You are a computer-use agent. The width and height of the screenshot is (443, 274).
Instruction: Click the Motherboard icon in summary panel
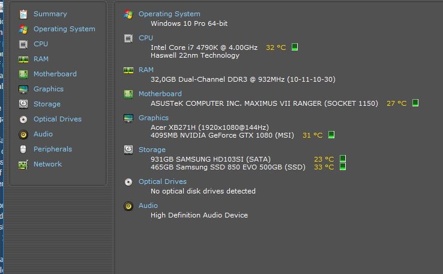point(128,94)
